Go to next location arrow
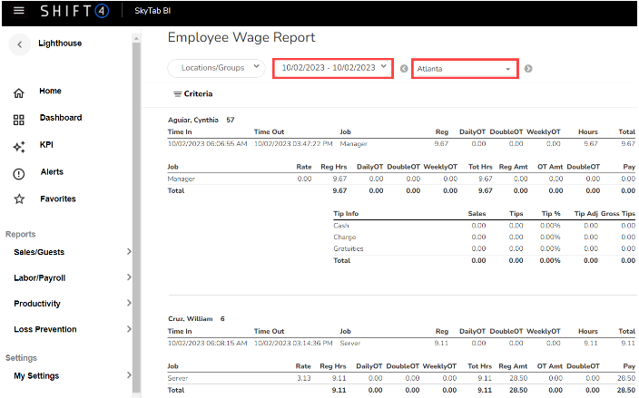 click(x=528, y=68)
